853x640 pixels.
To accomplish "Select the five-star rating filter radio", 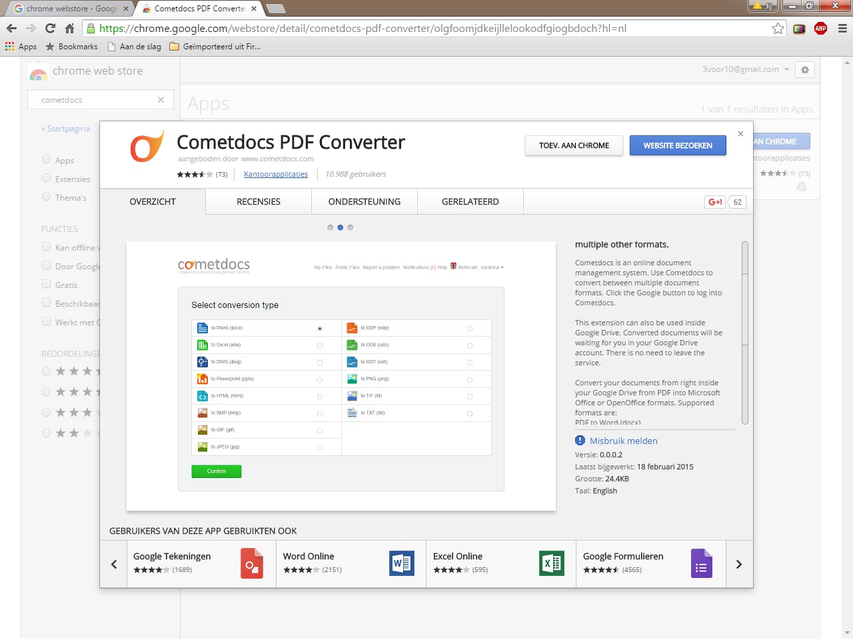I will 46,371.
